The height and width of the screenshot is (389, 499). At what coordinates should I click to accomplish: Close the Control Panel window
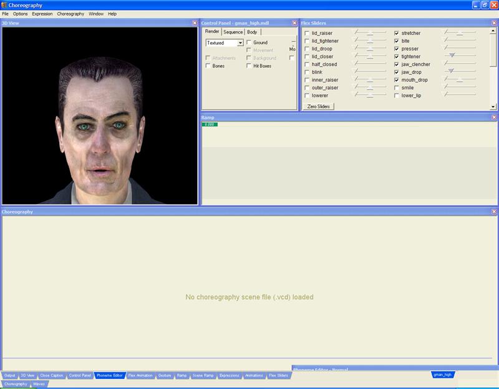pos(294,23)
